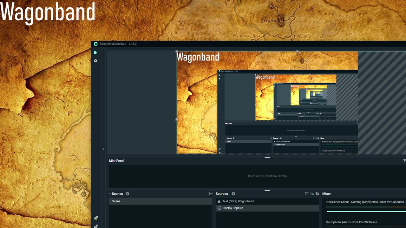Click the Microphone (Arctis Nova Pro Wireless) label

(351, 222)
